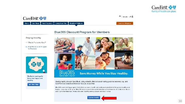This screenshot has height=104, width=185.
Task: Open the What is Preventive Care link
Action: tap(37, 42)
